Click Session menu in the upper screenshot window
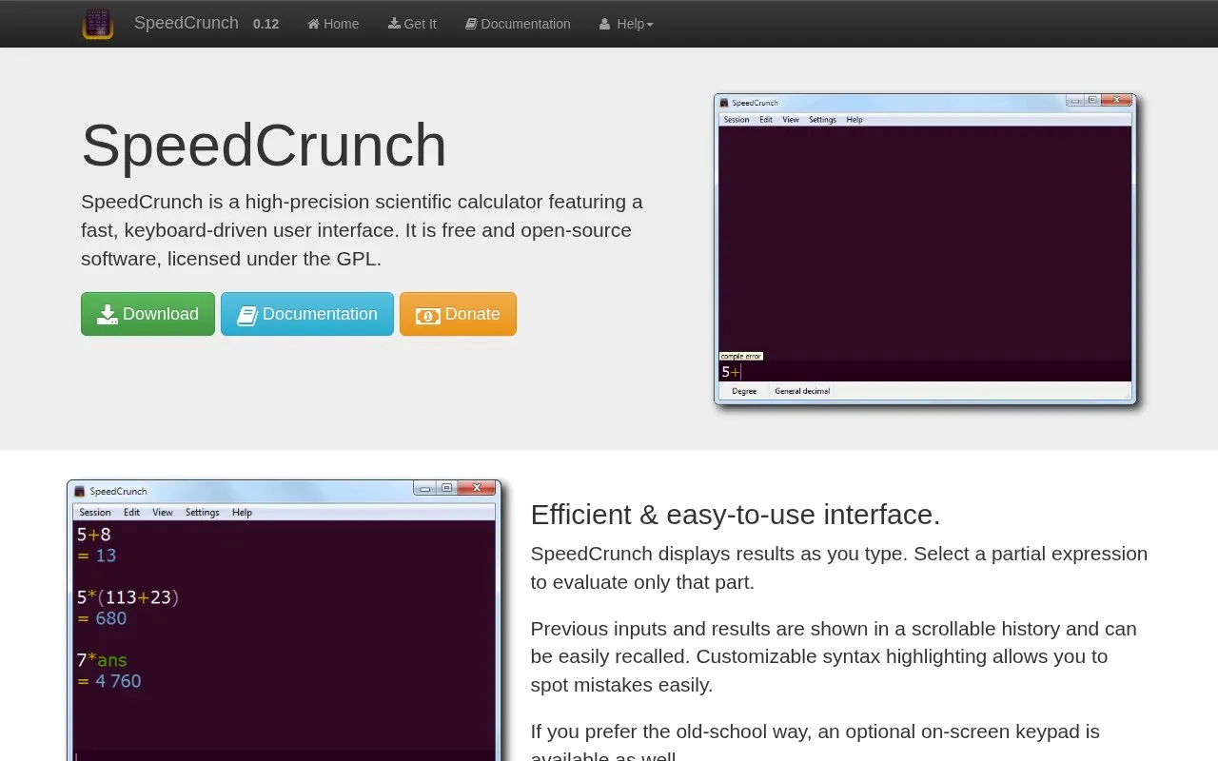Viewport: 1218px width, 761px height. pos(737,120)
